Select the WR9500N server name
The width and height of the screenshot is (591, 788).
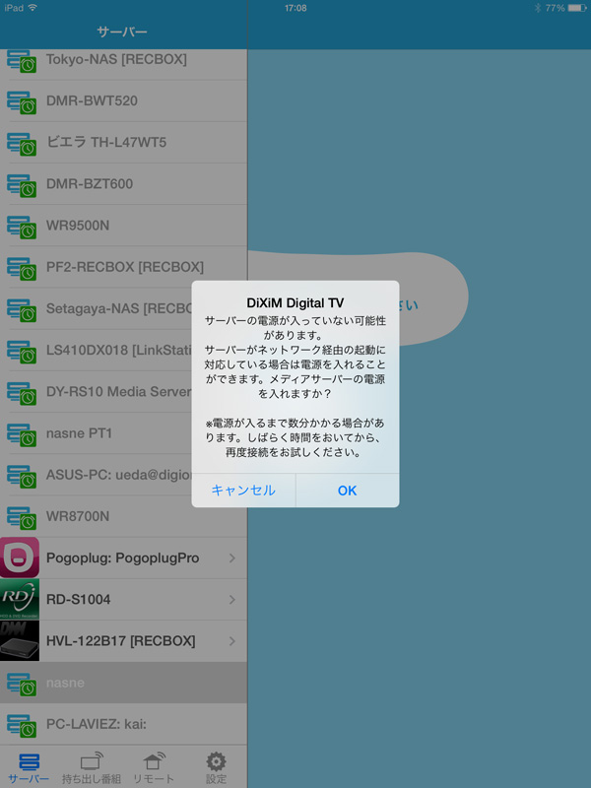click(78, 226)
